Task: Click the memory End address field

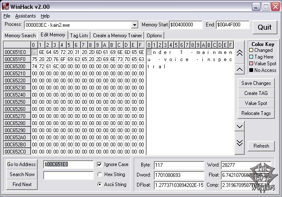Action: pos(233,25)
